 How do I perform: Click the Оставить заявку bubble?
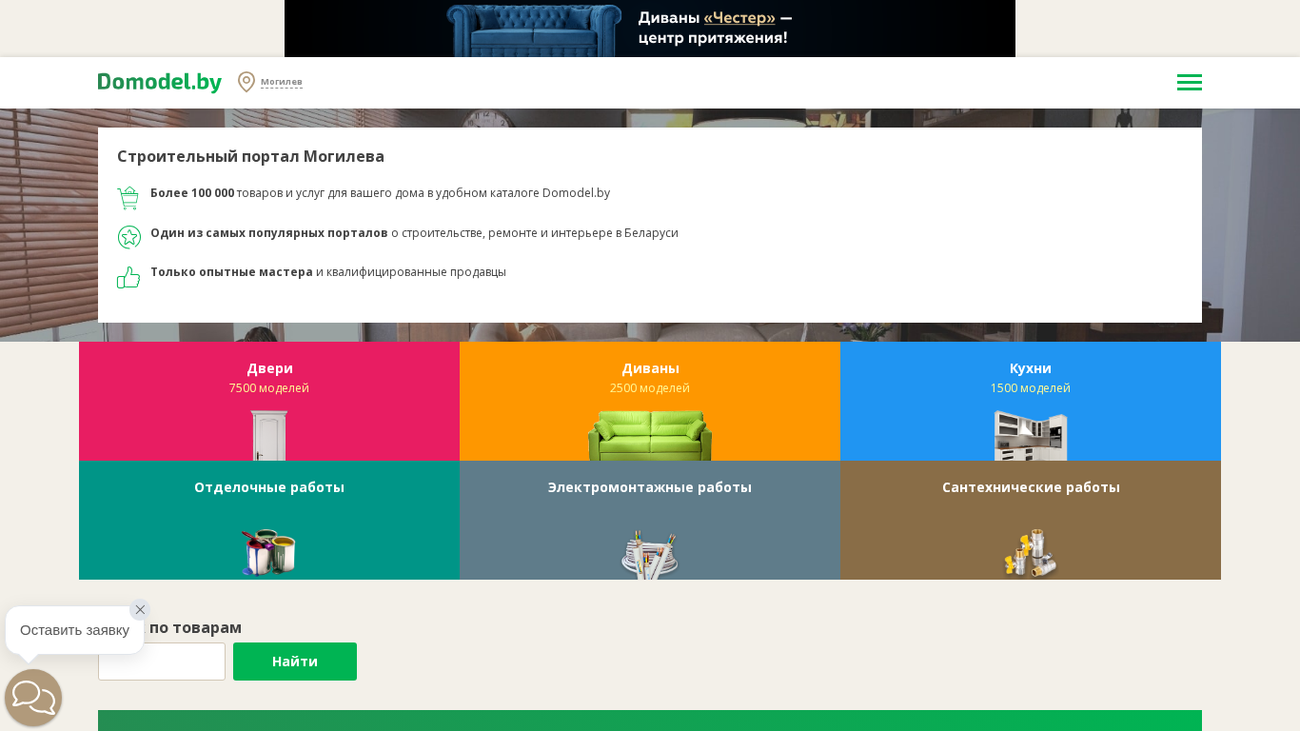74,630
